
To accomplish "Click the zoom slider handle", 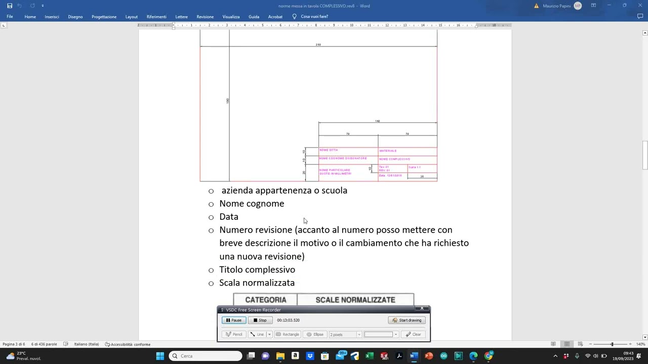I will pos(612,344).
